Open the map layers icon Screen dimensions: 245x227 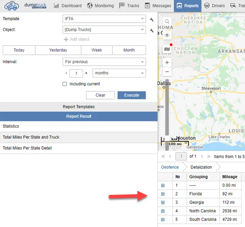[167, 49]
